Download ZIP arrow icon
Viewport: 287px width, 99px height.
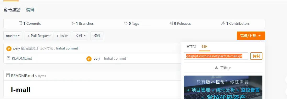pos(216,68)
